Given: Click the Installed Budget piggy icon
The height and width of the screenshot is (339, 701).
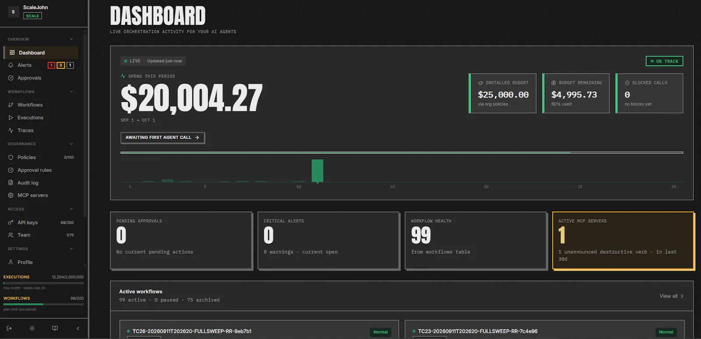Looking at the screenshot, I should click(x=481, y=83).
